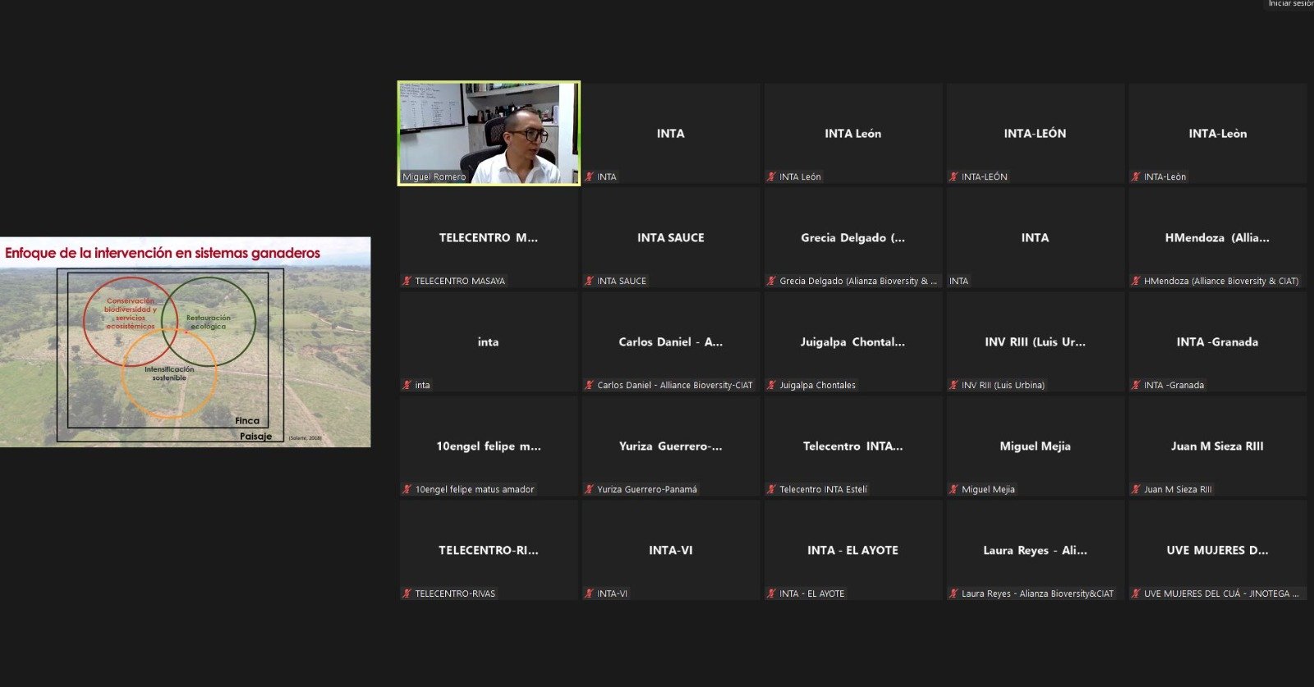Click muted microphone icon beside TELECENTRO MASAYA label
1314x687 pixels.
(x=407, y=281)
